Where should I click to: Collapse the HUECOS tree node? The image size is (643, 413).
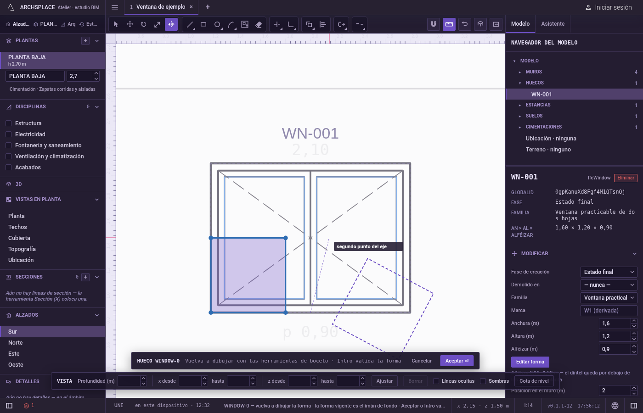coord(520,83)
